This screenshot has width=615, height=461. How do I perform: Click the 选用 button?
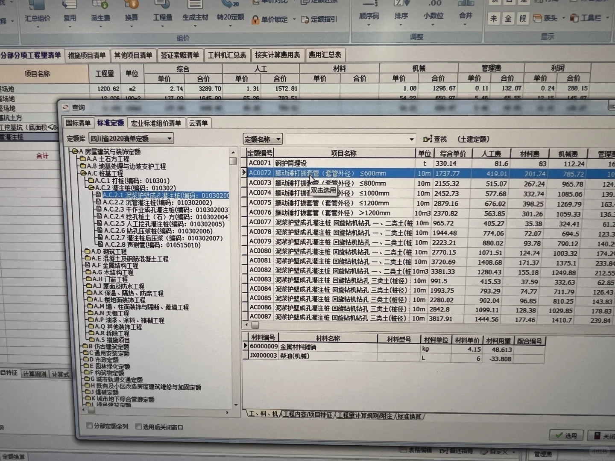click(x=566, y=435)
